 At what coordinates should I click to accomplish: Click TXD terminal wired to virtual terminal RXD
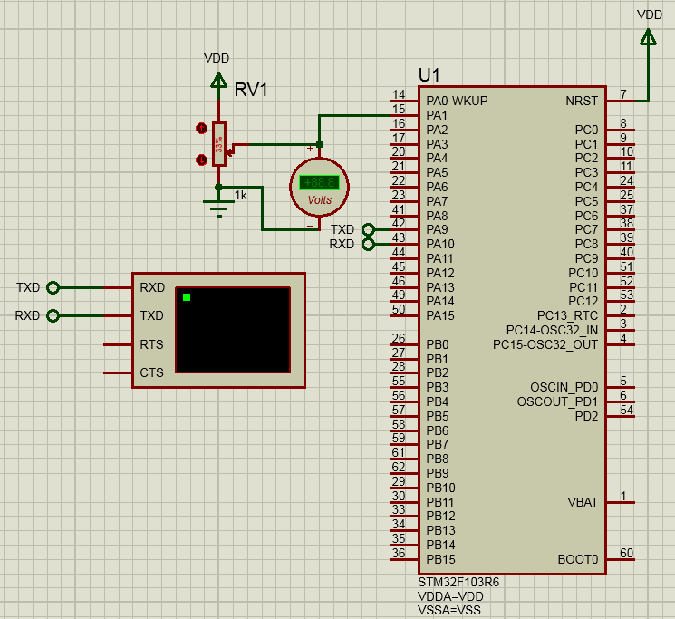pos(53,287)
